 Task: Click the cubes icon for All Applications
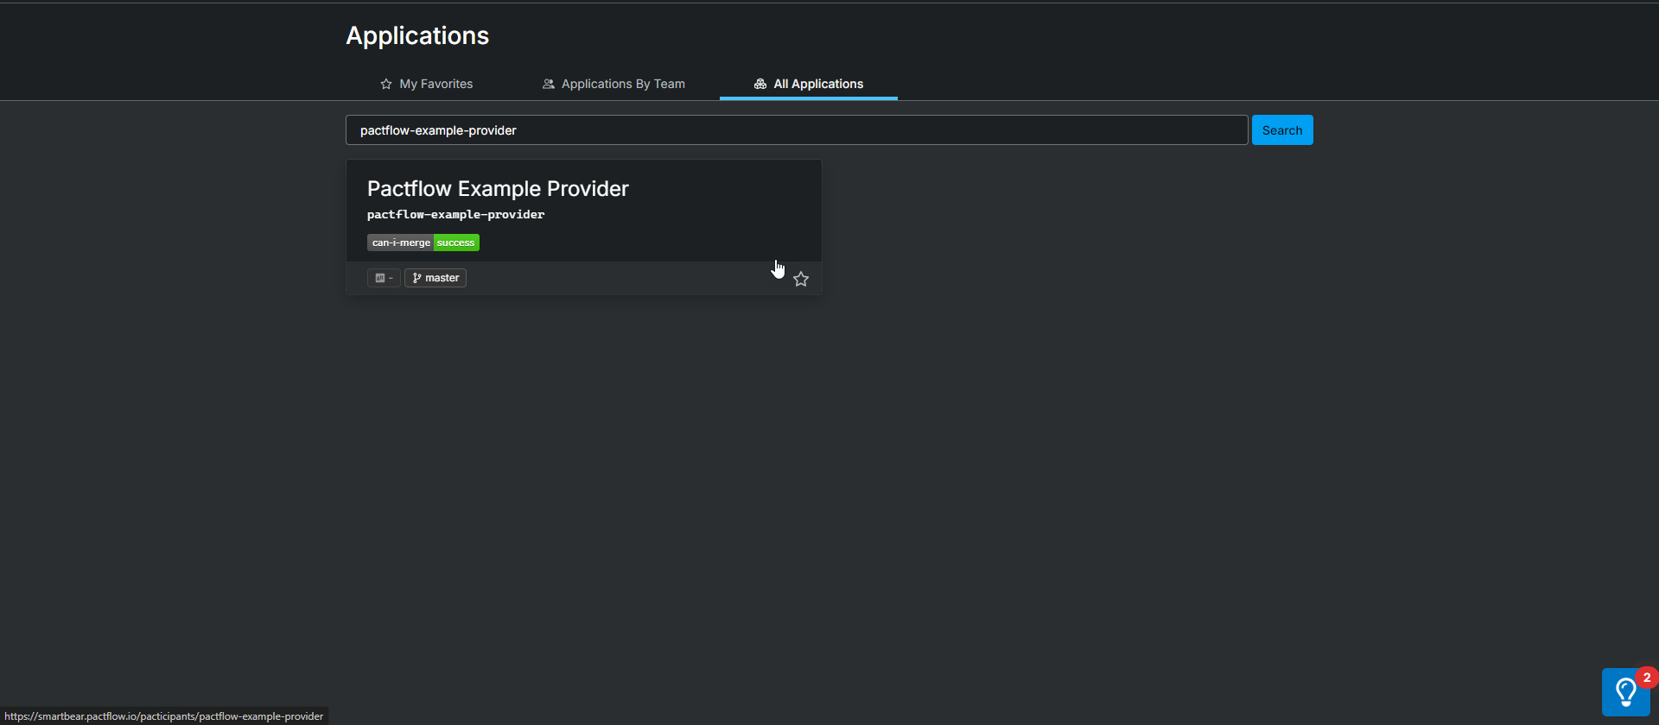point(760,84)
